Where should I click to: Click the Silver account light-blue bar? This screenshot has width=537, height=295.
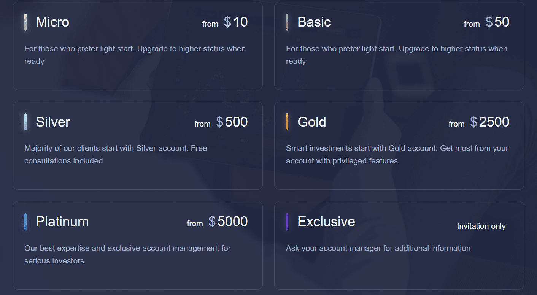(25, 122)
